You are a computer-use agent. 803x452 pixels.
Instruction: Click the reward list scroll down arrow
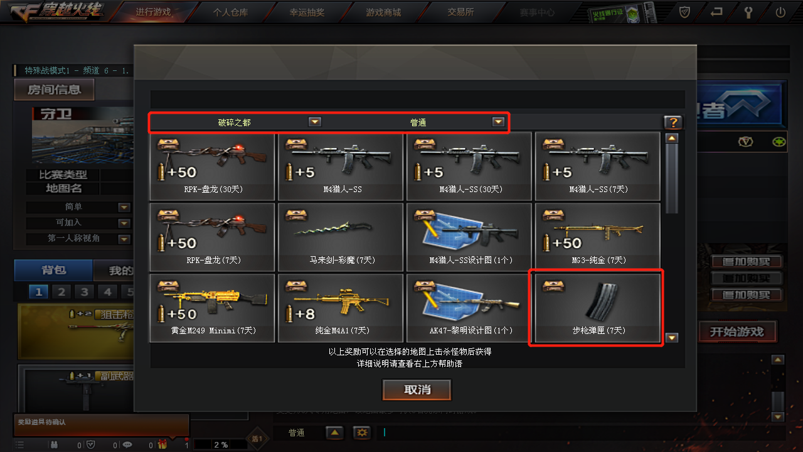point(672,338)
